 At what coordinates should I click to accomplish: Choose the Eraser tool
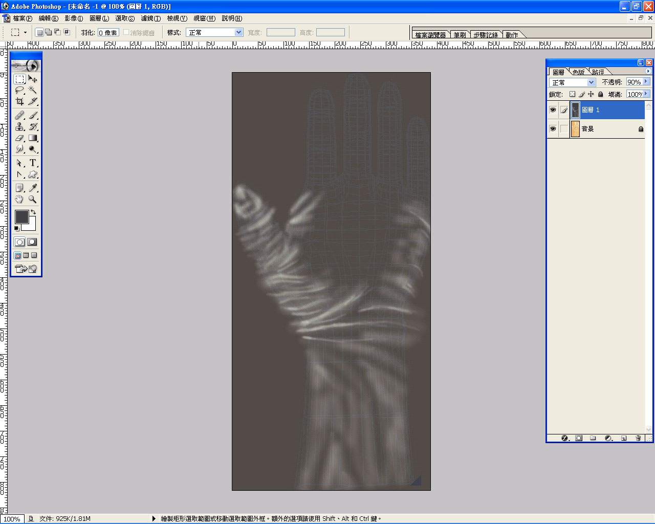19,138
